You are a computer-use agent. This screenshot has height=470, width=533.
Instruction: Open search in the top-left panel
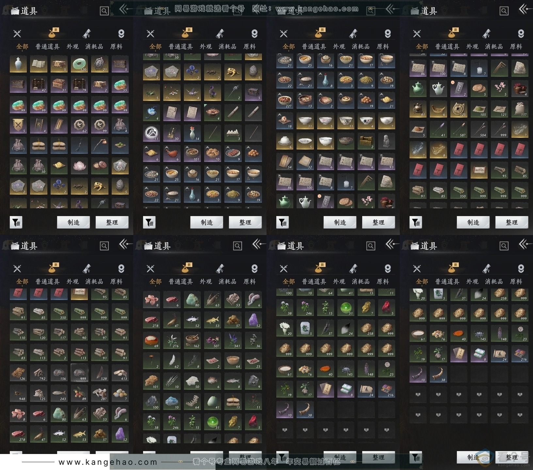click(x=104, y=11)
